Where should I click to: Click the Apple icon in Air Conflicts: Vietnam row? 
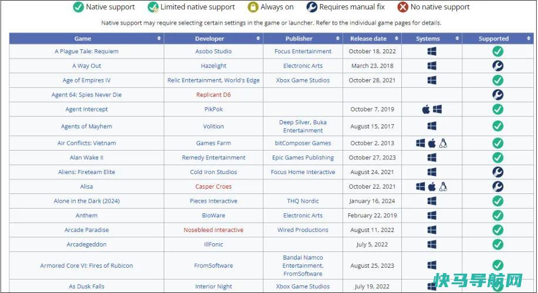(x=432, y=143)
